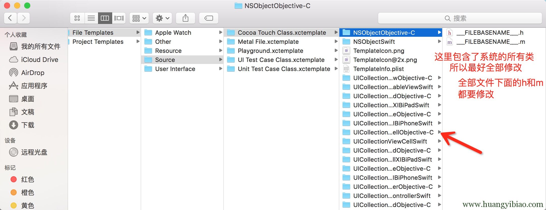Screen dimensions: 546x210
Task: Select the TemplateInfo.plist file
Action: 391,69
